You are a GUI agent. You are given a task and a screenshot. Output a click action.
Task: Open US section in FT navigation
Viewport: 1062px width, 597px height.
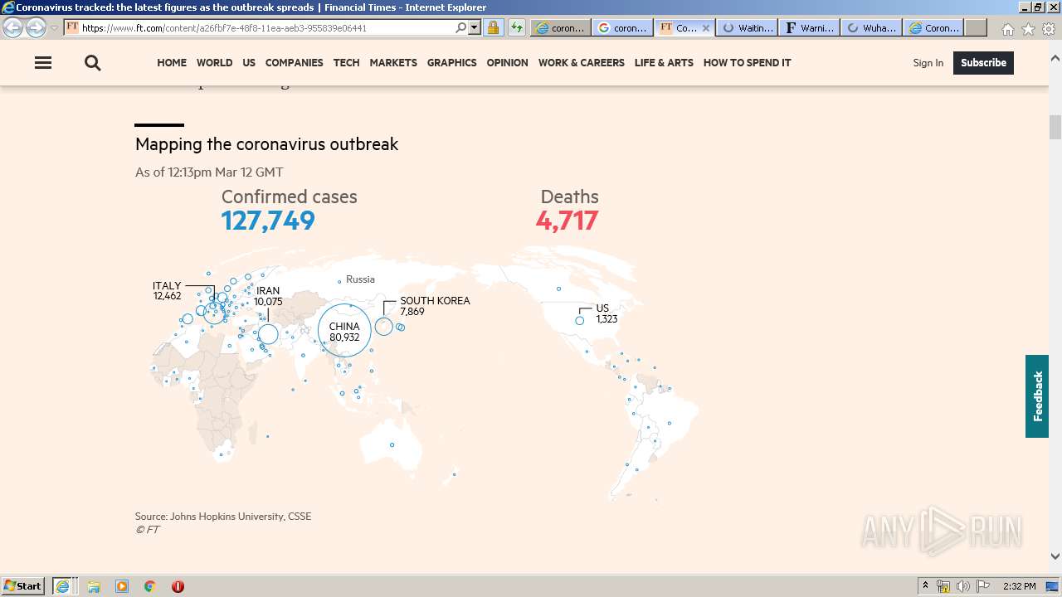pos(249,63)
